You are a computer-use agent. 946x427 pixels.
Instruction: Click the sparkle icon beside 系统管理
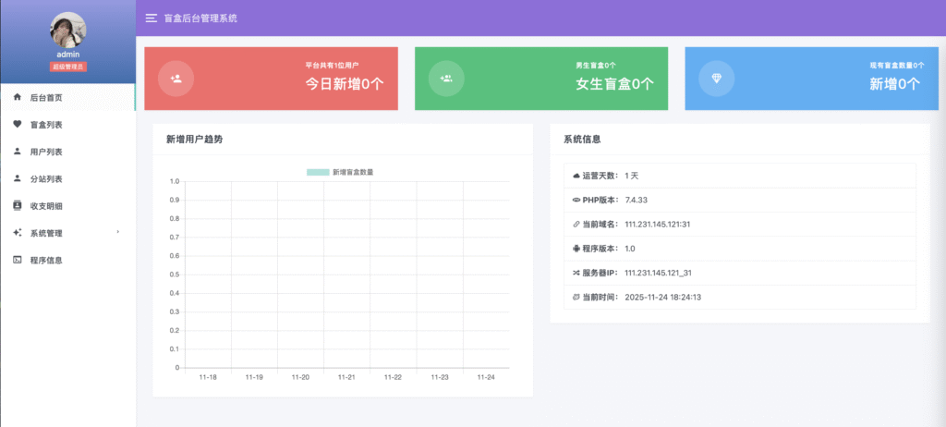[17, 233]
